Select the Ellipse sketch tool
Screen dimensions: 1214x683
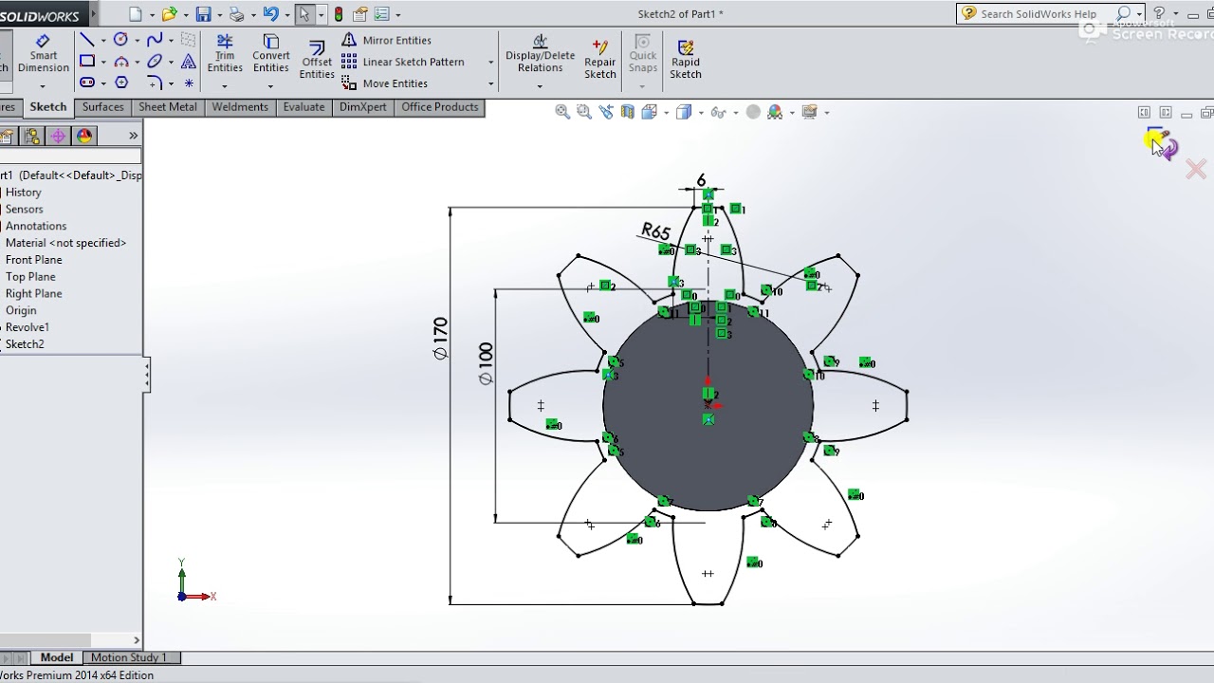tap(155, 62)
